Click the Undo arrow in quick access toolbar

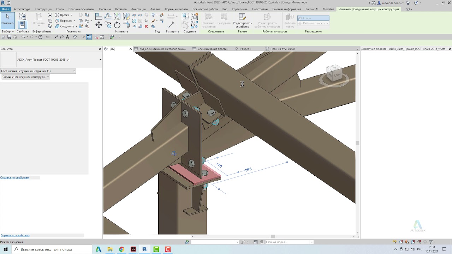[x=24, y=37]
